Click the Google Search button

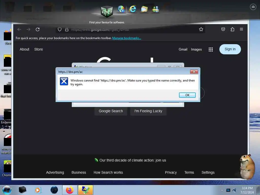[x=111, y=111]
